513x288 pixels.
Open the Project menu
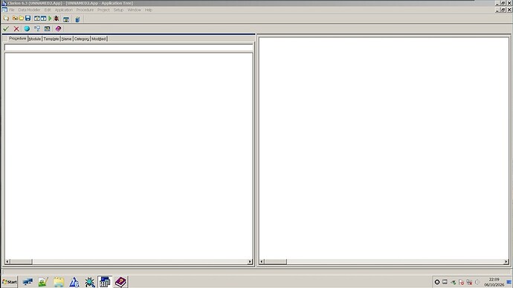[x=103, y=10]
